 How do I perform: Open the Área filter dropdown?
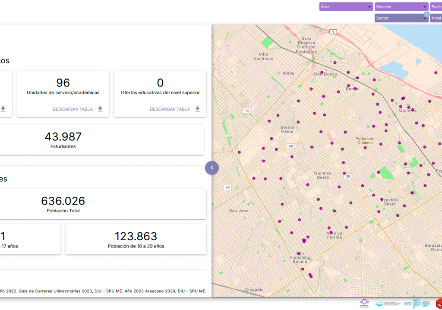pyautogui.click(x=346, y=7)
